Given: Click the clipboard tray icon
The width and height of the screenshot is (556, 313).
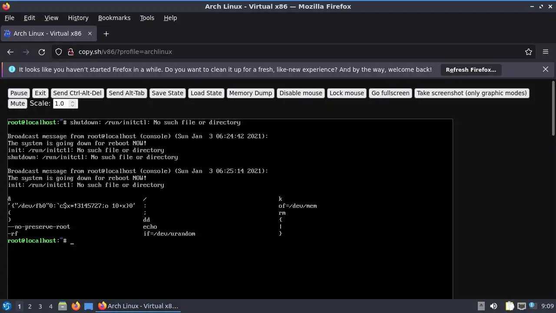Looking at the screenshot, I should (510, 306).
